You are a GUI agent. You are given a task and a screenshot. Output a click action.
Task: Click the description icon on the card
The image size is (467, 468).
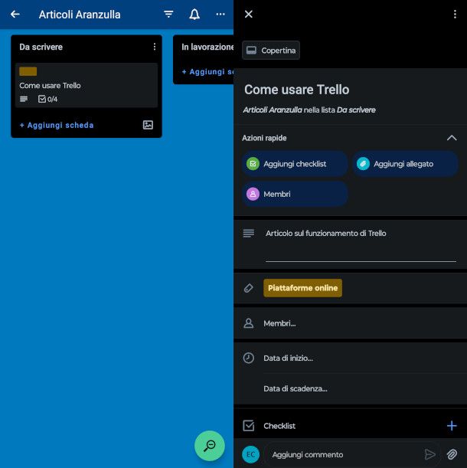click(24, 99)
